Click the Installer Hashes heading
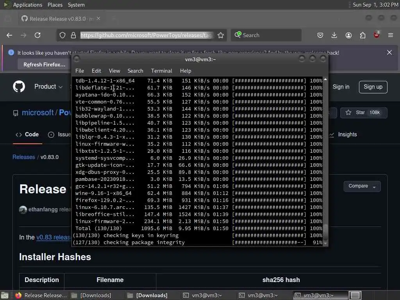The width and height of the screenshot is (400, 300). pos(55,257)
